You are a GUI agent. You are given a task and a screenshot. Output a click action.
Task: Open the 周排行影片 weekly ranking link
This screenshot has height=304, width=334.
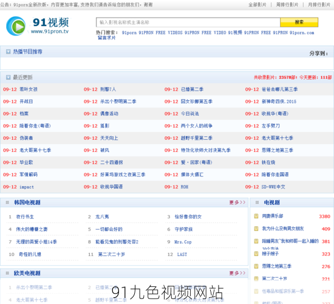pyautogui.click(x=287, y=5)
